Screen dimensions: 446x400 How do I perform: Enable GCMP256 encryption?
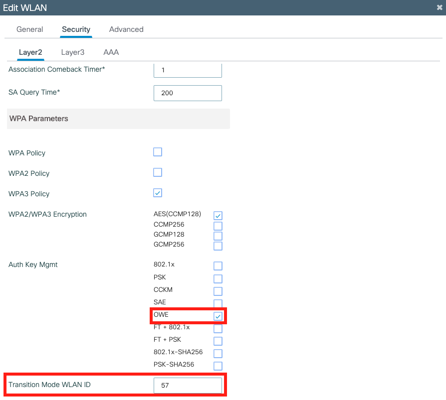click(x=218, y=245)
